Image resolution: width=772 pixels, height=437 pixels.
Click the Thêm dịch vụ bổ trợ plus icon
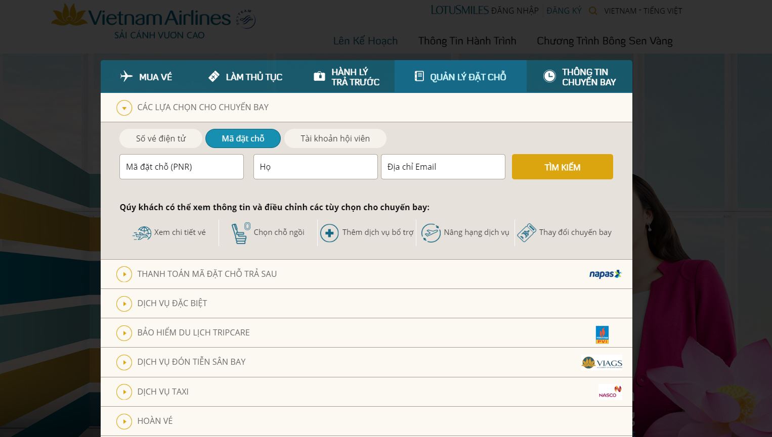329,233
